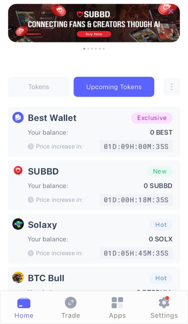This screenshot has height=324, width=188.
Task: Dismiss the SUBBD banner with the X
Action: click(x=171, y=11)
